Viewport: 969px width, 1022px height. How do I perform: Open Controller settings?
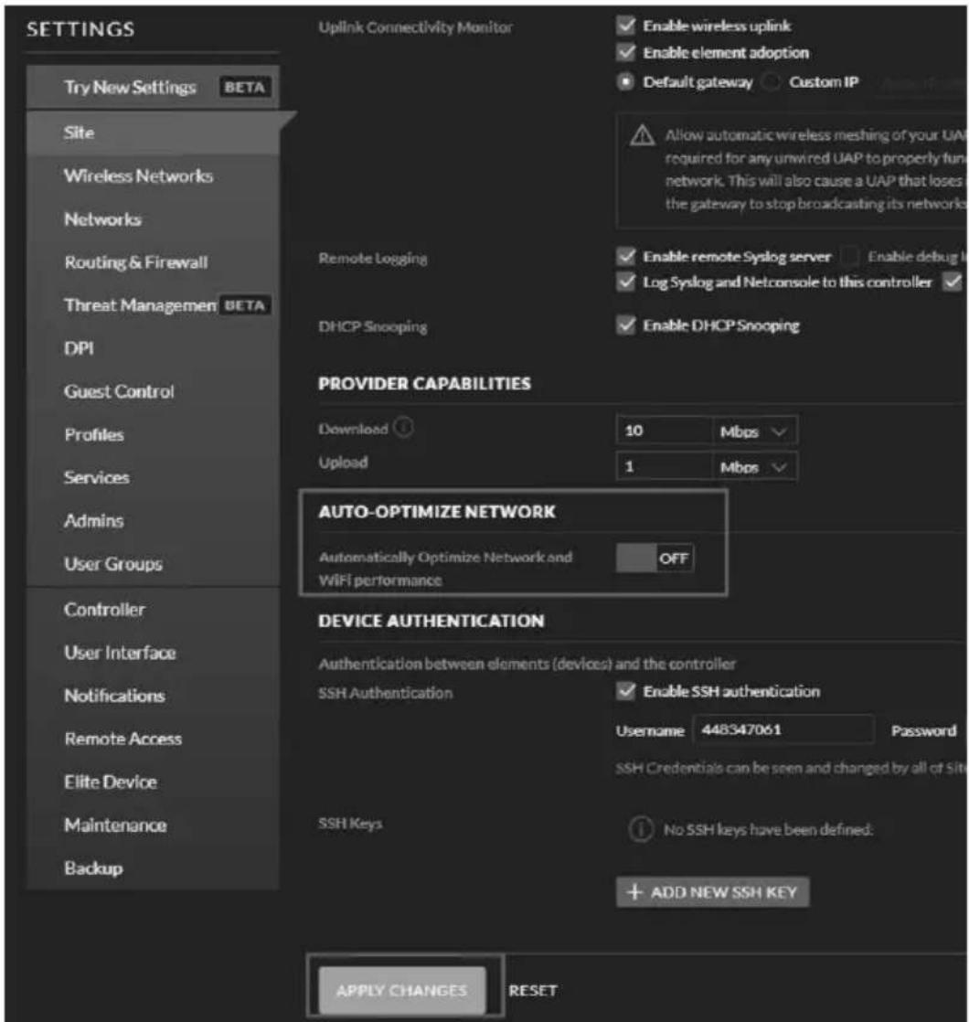coord(154,610)
